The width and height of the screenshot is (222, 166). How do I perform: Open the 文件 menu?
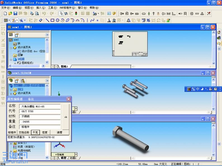pyautogui.click(x=6, y=8)
